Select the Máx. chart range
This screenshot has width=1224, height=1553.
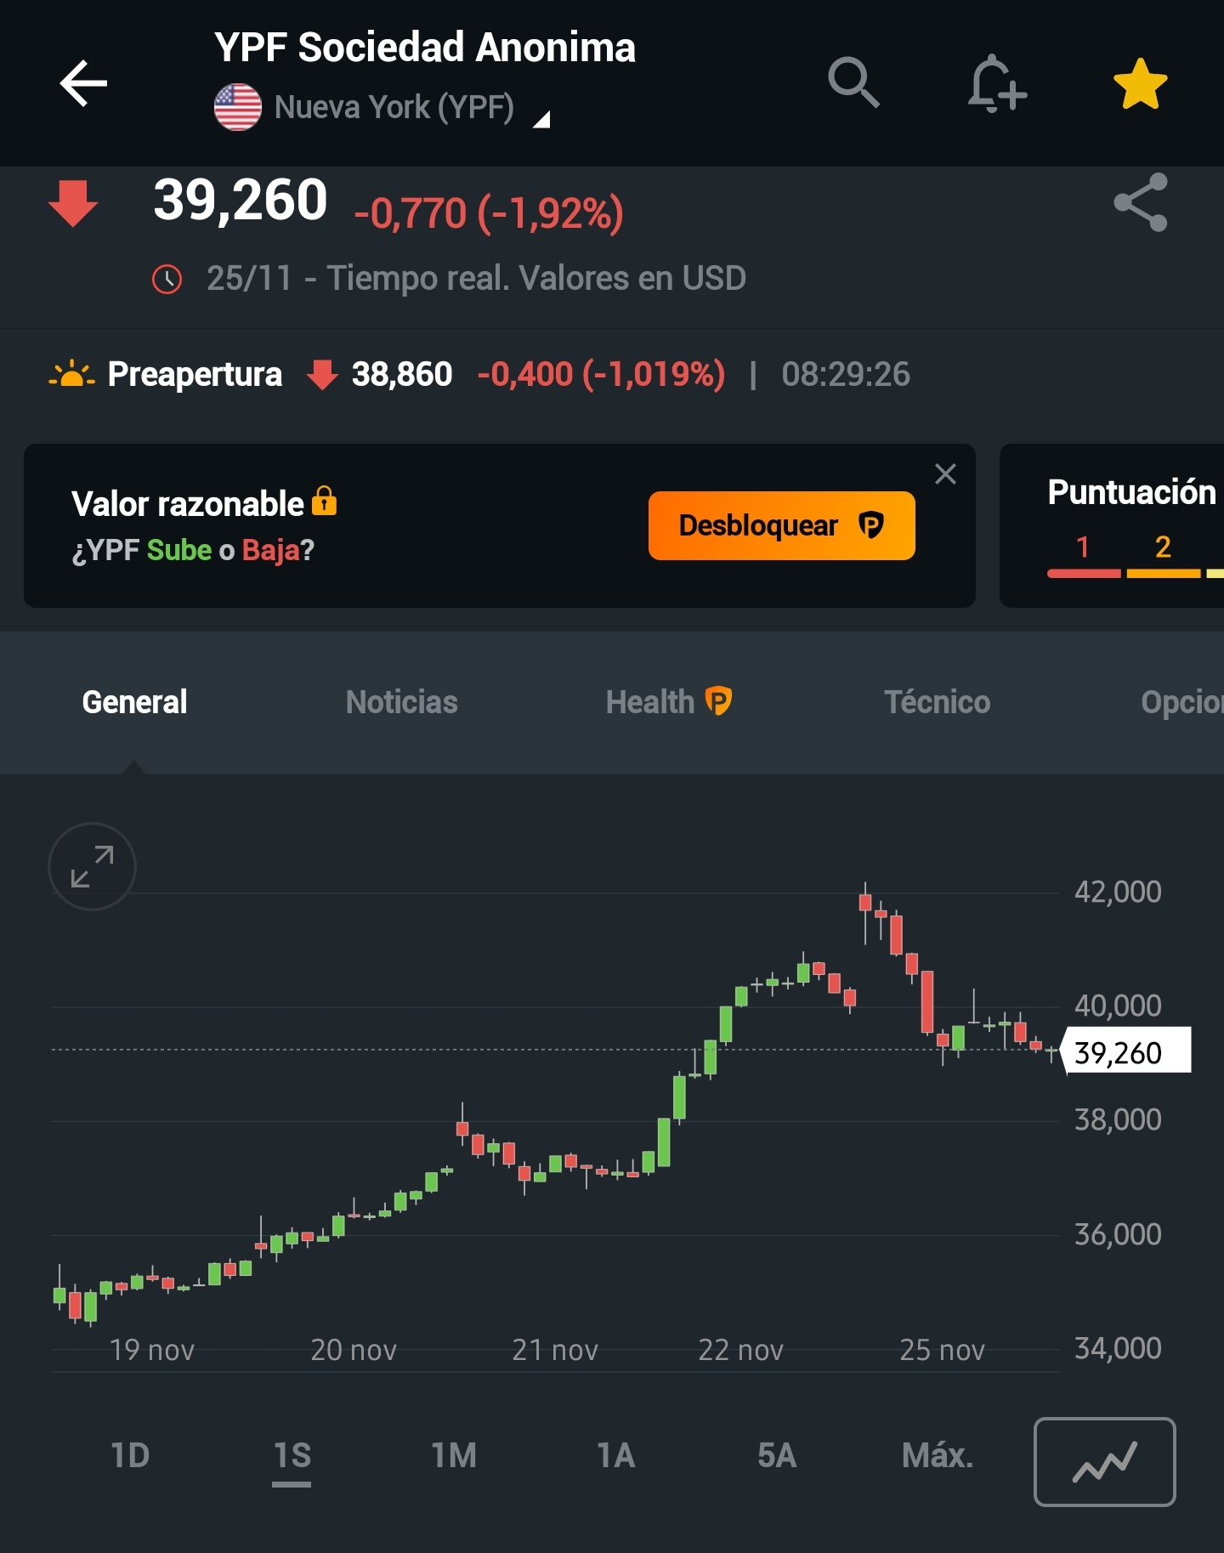click(x=937, y=1455)
